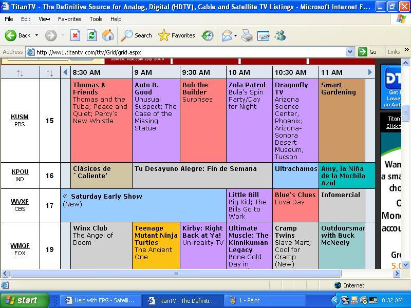Open the File menu

pos(9,19)
